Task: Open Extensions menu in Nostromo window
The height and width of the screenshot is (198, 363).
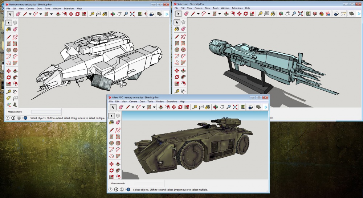Action: pyautogui.click(x=69, y=9)
